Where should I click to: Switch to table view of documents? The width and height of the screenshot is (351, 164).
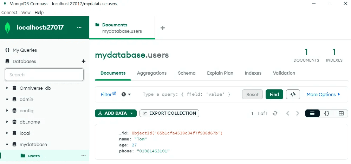pyautogui.click(x=341, y=113)
